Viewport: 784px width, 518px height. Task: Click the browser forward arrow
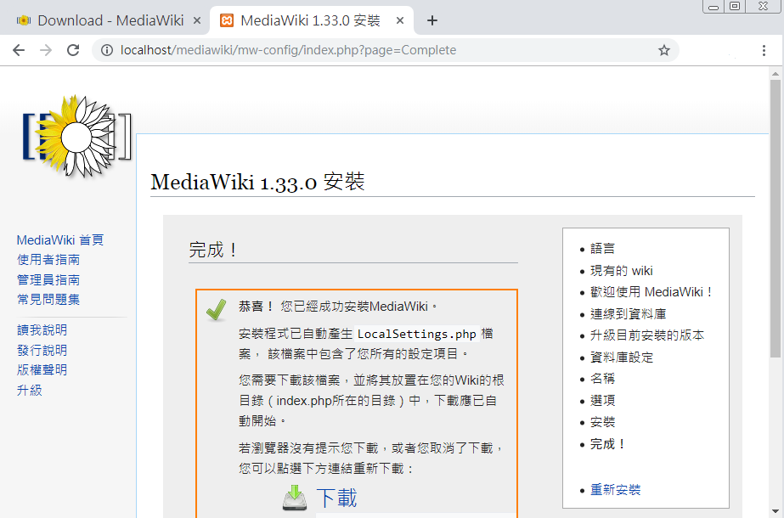(46, 50)
